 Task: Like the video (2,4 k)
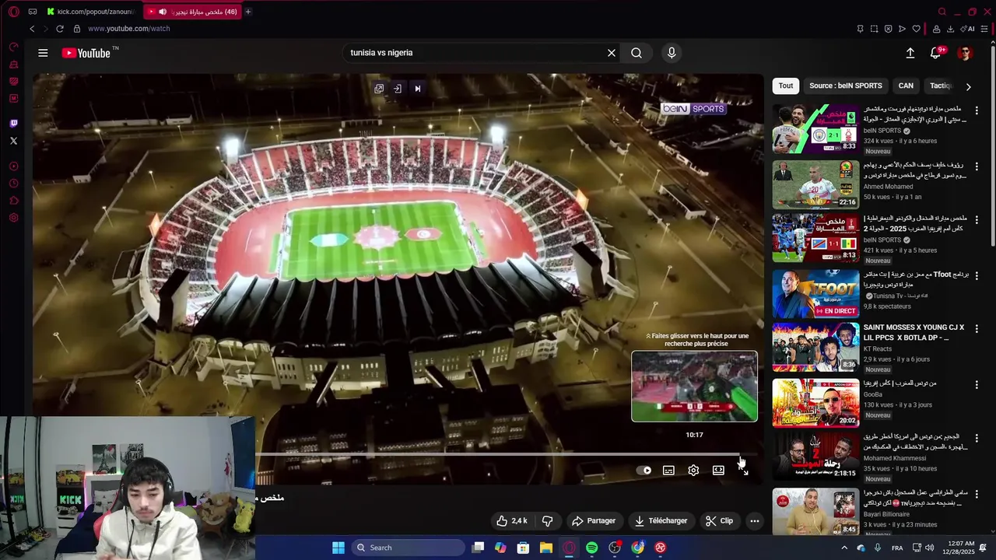[x=512, y=521]
